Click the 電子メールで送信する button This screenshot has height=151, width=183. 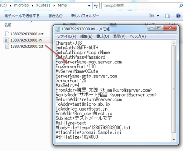point(22,16)
